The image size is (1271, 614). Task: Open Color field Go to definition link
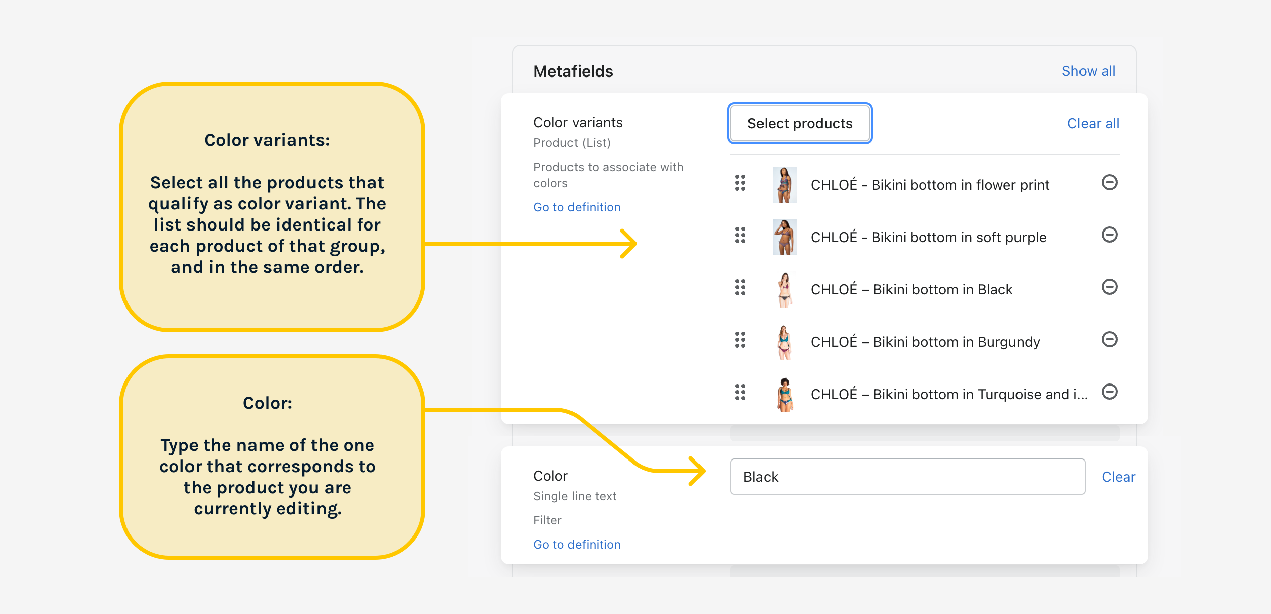[577, 545]
